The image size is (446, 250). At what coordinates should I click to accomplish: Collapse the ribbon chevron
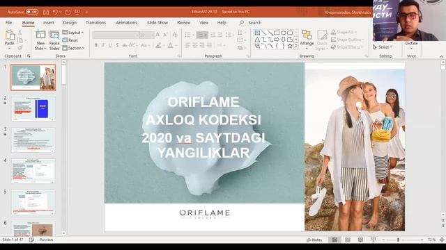point(441,56)
